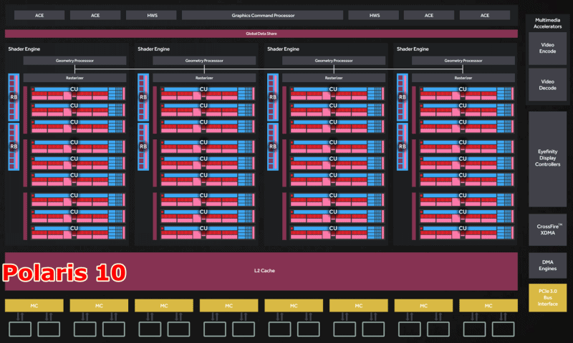573x343 pixels.
Task: Click the leftmost ACE block
Action: (x=39, y=15)
